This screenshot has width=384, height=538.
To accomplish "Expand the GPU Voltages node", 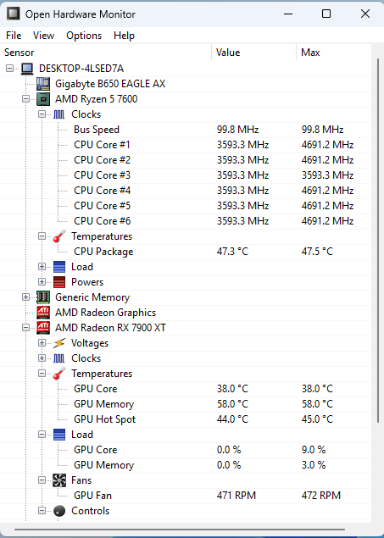I will [x=42, y=343].
